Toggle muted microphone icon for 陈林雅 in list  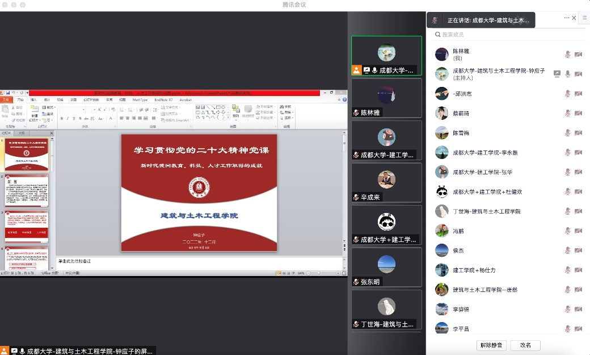pyautogui.click(x=567, y=55)
